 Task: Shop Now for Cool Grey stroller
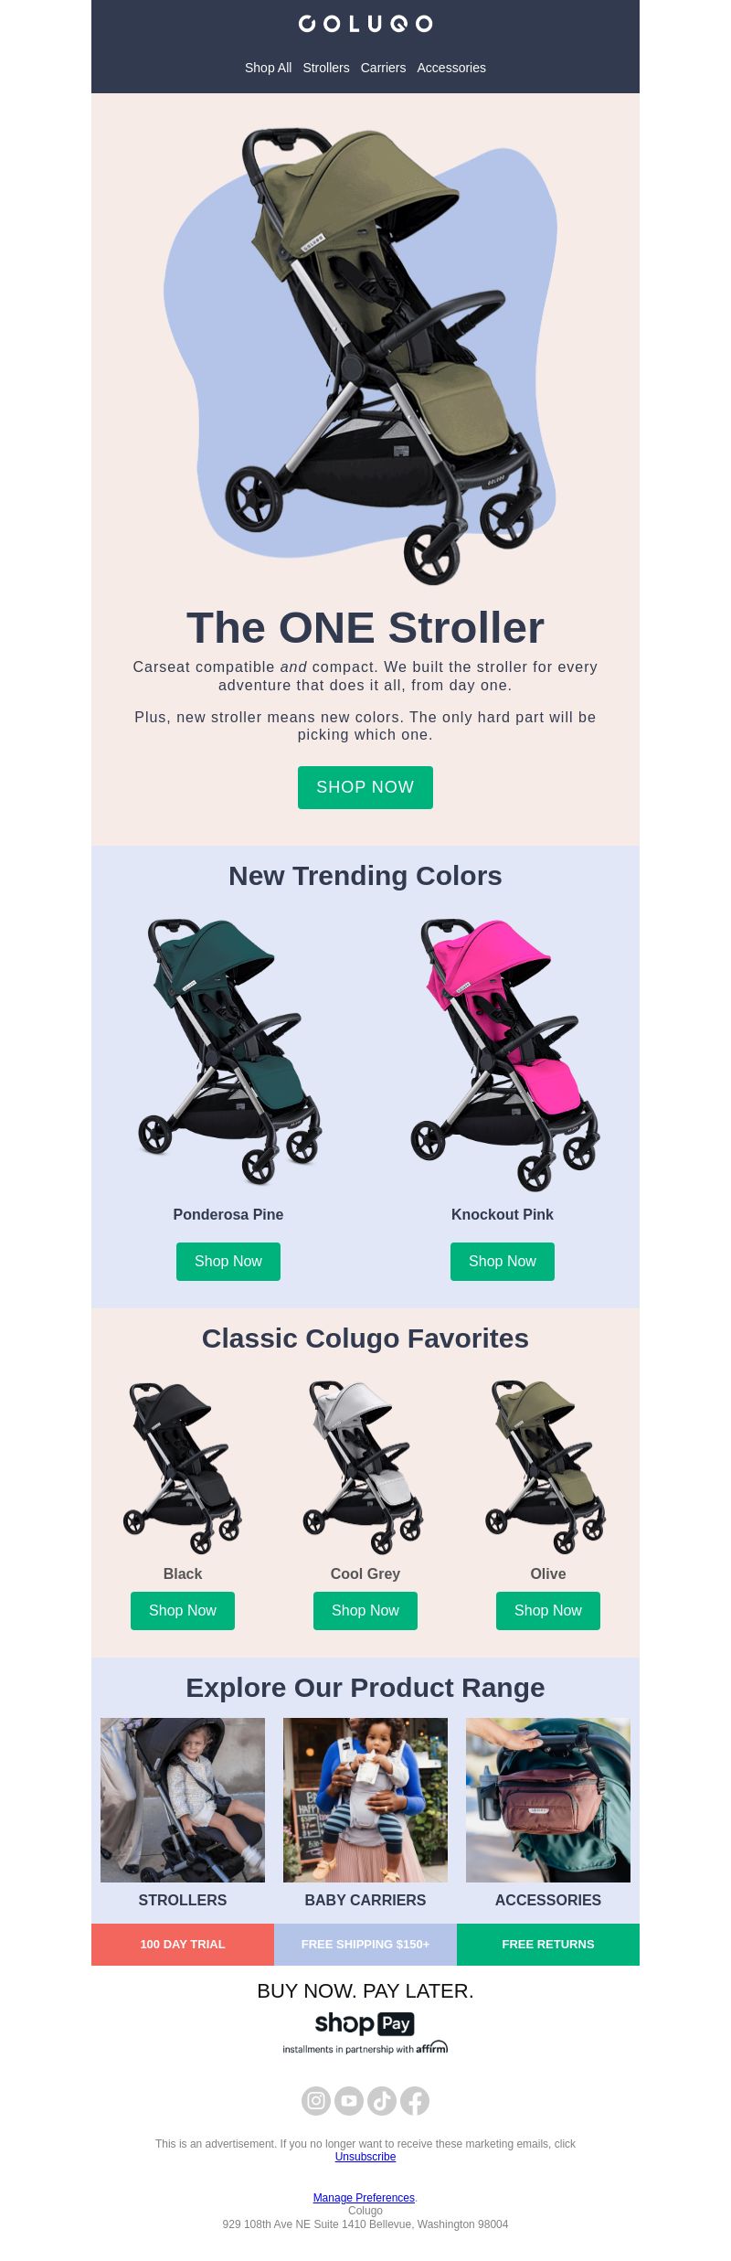point(365,1611)
